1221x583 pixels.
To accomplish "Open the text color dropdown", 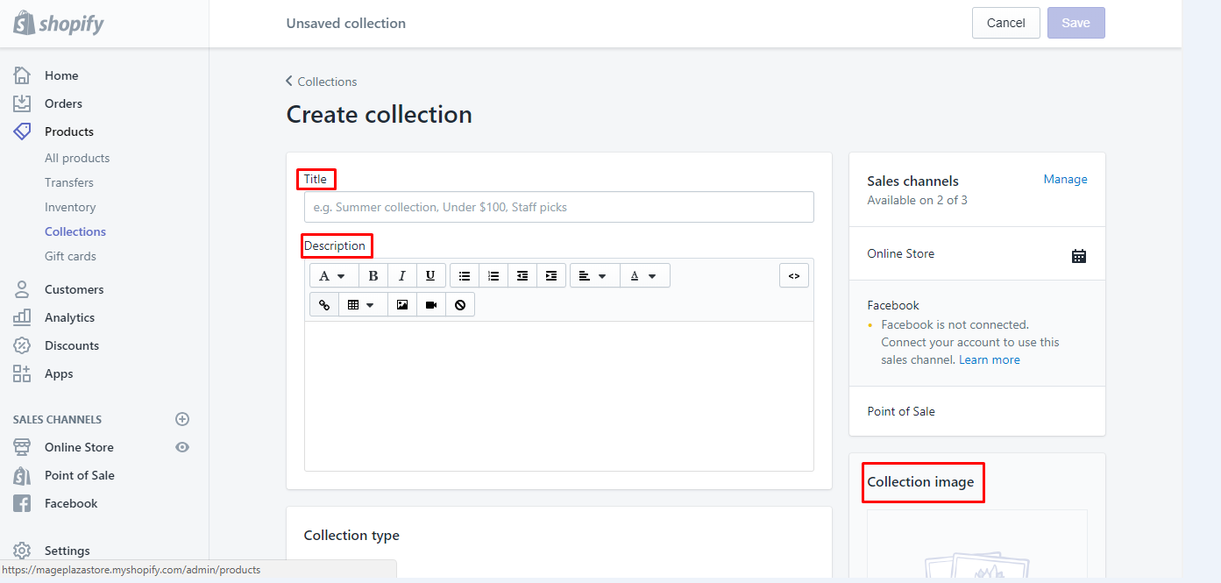I will coord(645,275).
